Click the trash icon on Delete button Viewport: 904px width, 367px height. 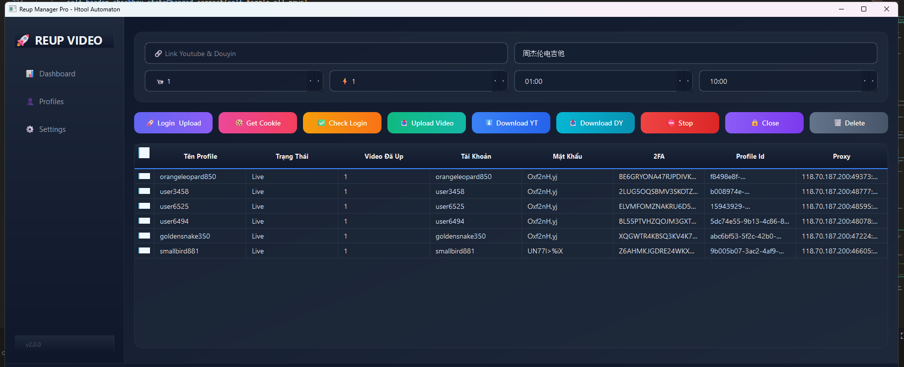[x=837, y=123]
